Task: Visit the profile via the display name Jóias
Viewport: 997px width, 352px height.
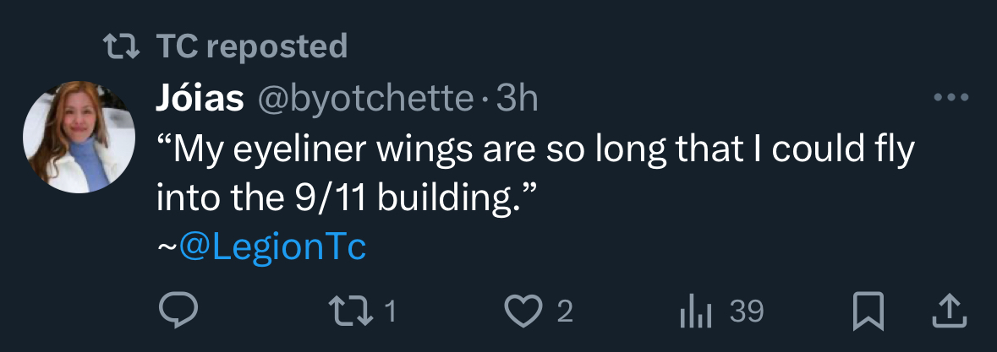Action: point(200,100)
